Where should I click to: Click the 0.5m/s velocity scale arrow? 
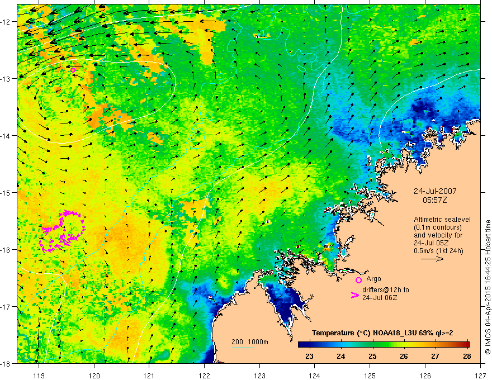[x=432, y=259]
